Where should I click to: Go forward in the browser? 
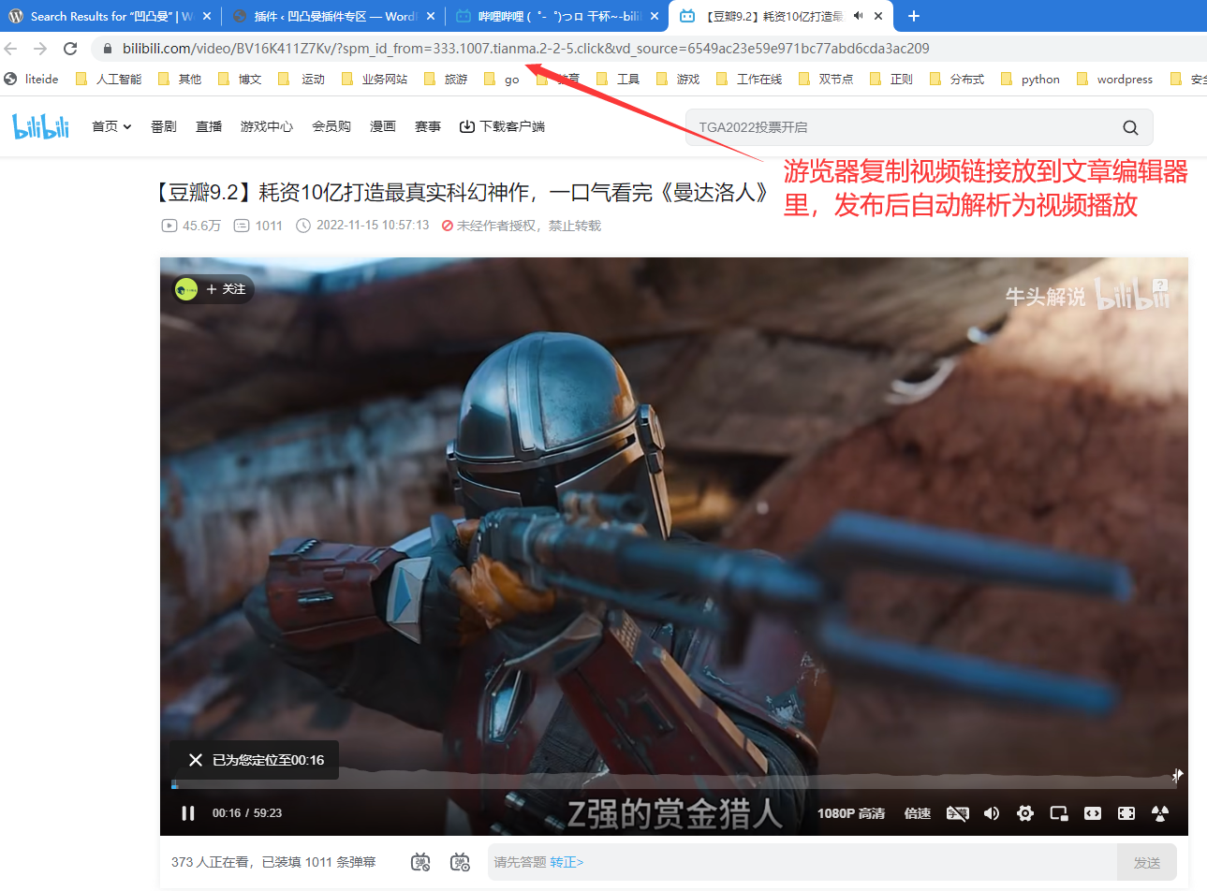40,49
